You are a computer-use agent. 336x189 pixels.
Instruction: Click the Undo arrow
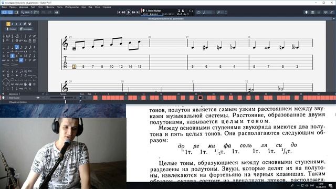[44, 12]
